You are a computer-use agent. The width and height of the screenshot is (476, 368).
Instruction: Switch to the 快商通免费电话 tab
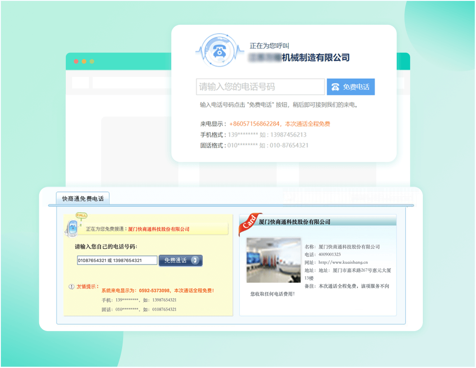click(x=83, y=198)
